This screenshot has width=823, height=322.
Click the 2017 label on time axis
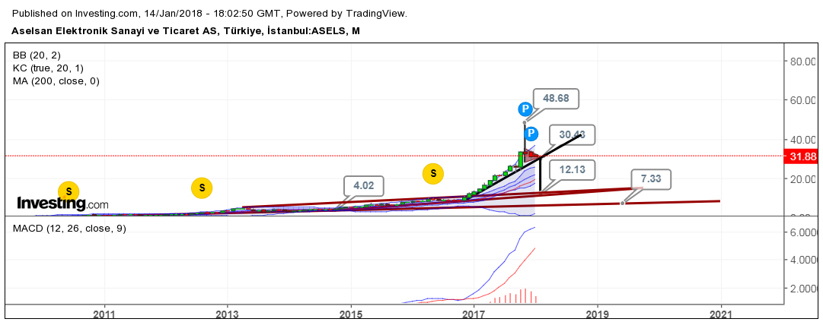point(474,314)
